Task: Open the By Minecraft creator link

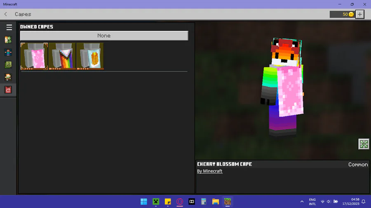Action: point(210,171)
